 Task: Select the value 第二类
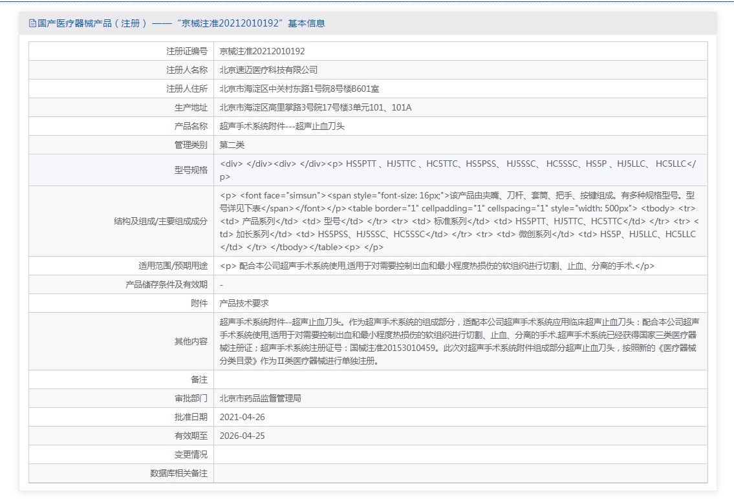[232, 145]
